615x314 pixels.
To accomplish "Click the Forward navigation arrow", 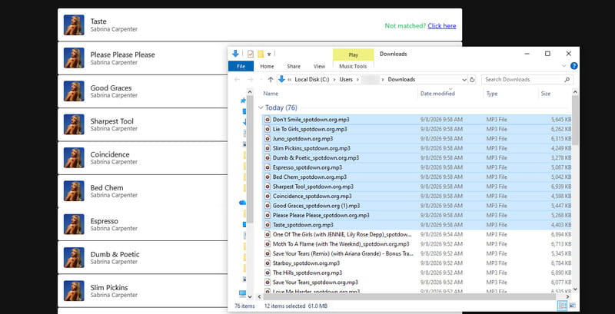I will point(251,80).
